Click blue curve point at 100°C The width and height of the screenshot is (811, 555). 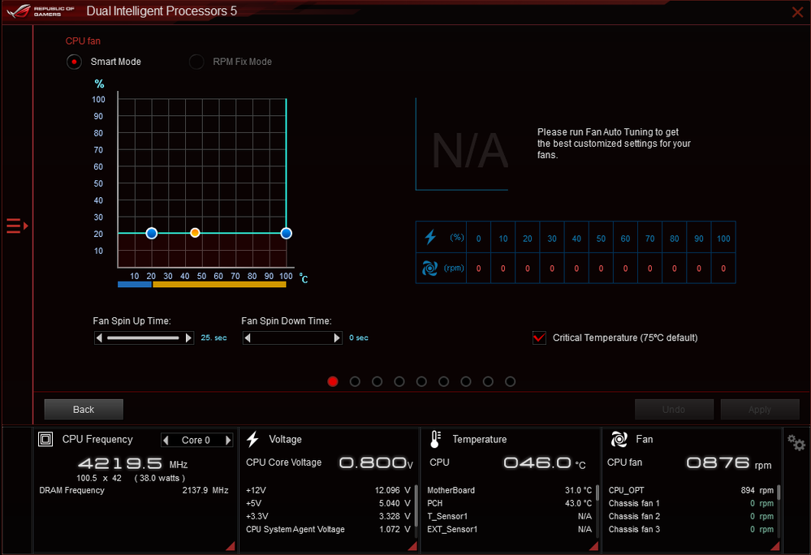[x=286, y=233]
